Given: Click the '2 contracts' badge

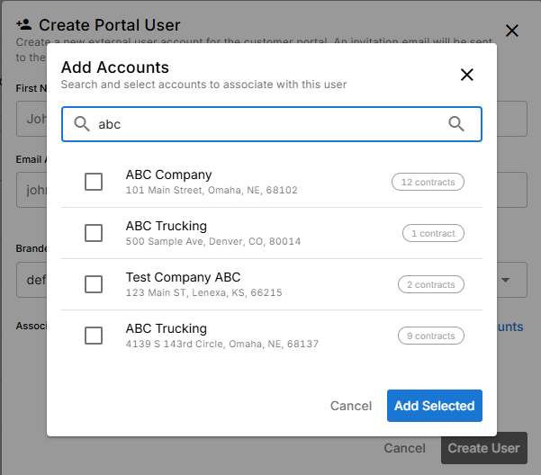Looking at the screenshot, I should pyautogui.click(x=431, y=284).
